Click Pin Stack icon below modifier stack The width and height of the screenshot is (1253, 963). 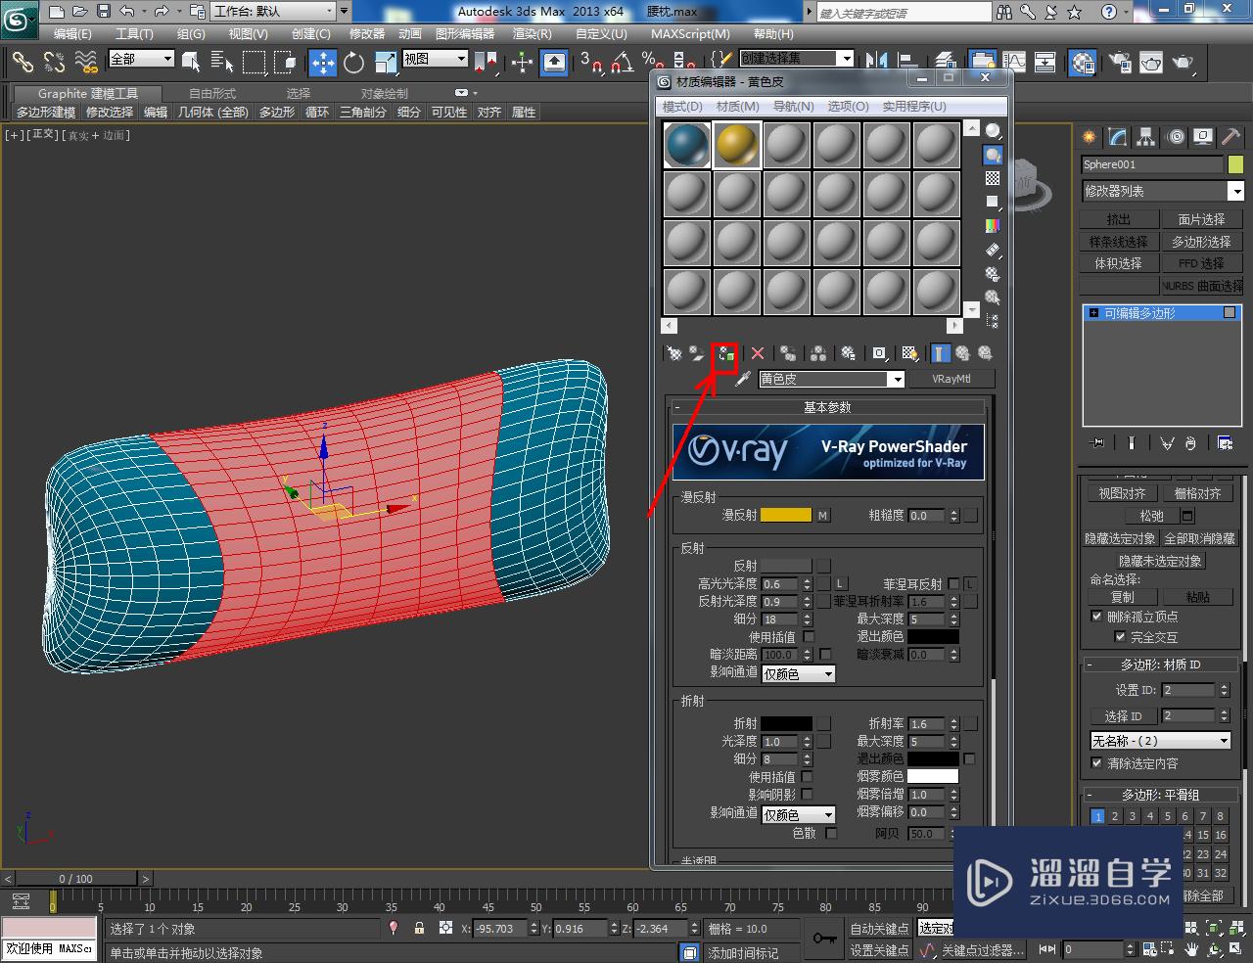point(1096,443)
